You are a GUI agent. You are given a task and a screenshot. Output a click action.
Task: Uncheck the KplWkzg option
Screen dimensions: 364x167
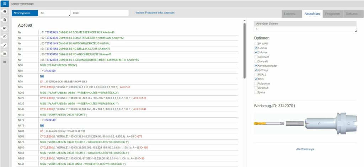click(x=256, y=70)
